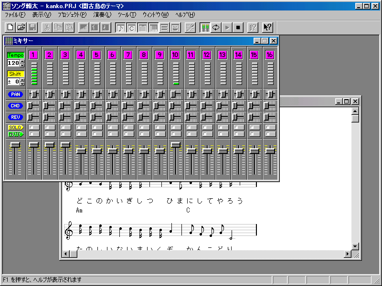This screenshot has height=286, width=382.
Task: Open a project file with the folder icon
Action: click(x=21, y=28)
